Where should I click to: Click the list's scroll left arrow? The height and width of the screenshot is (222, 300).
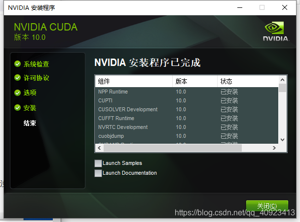[x=99, y=148]
